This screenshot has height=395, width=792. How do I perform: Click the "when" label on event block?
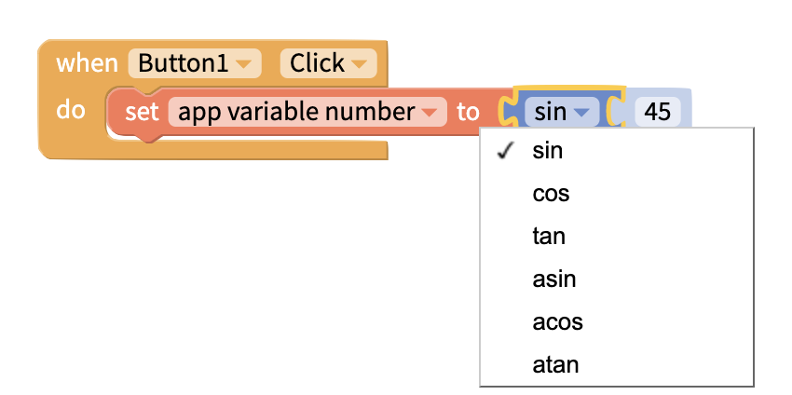87,64
